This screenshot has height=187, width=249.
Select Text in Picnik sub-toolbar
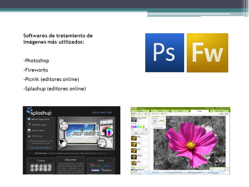point(141,113)
